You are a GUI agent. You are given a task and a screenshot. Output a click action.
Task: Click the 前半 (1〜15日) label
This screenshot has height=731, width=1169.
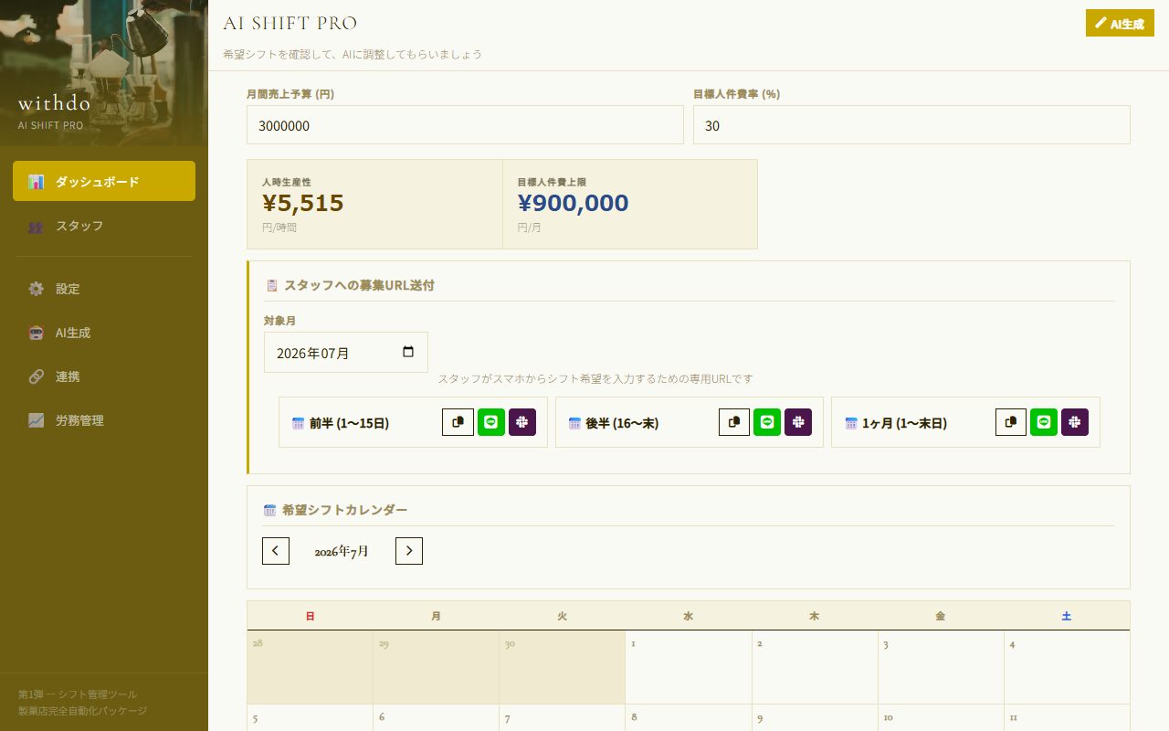pyautogui.click(x=349, y=423)
